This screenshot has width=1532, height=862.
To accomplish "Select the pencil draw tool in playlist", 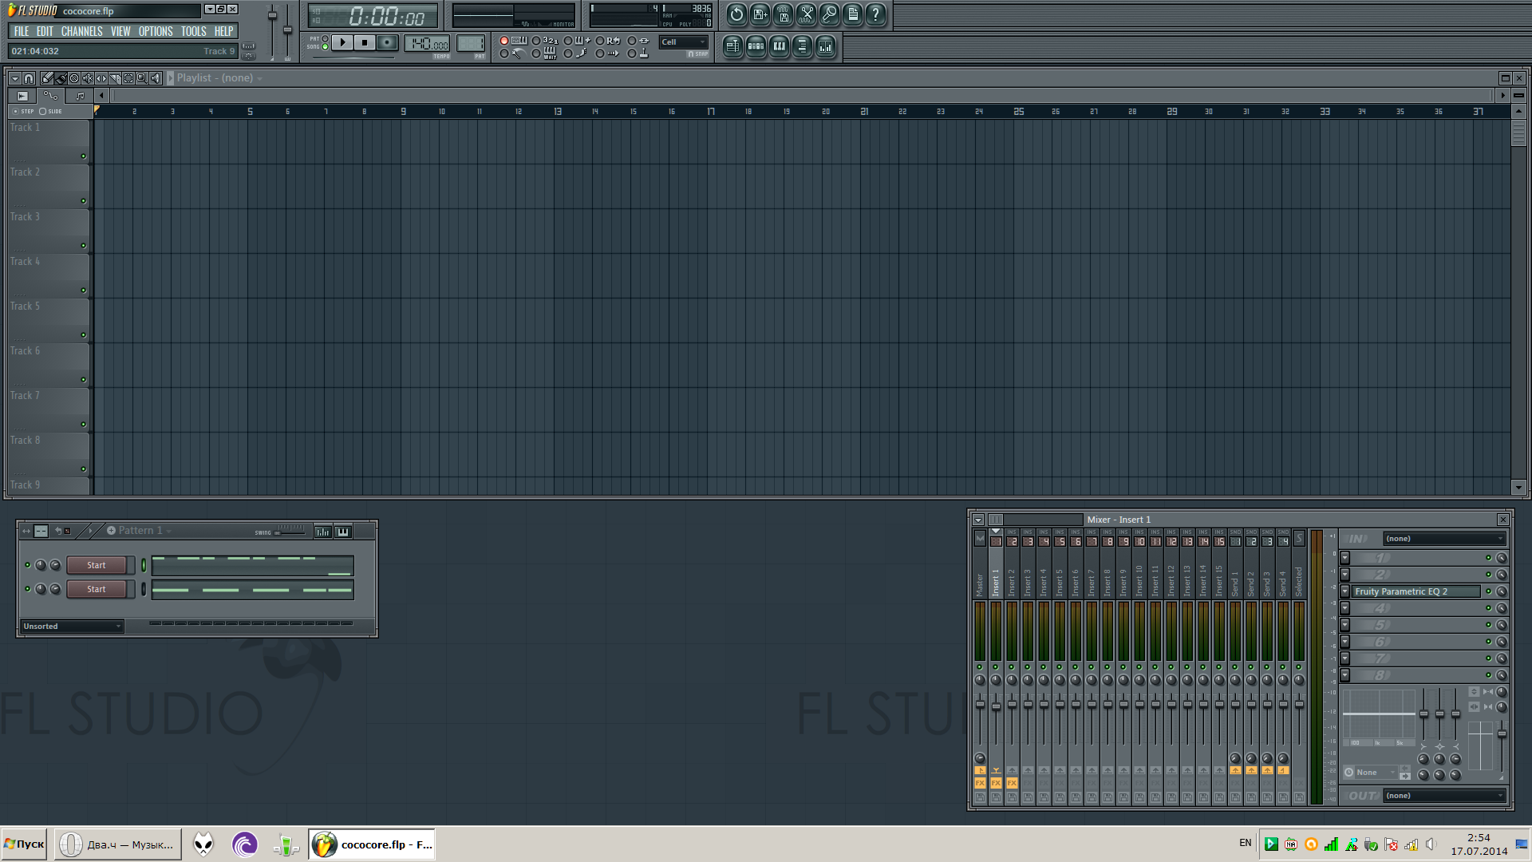I will [x=47, y=78].
